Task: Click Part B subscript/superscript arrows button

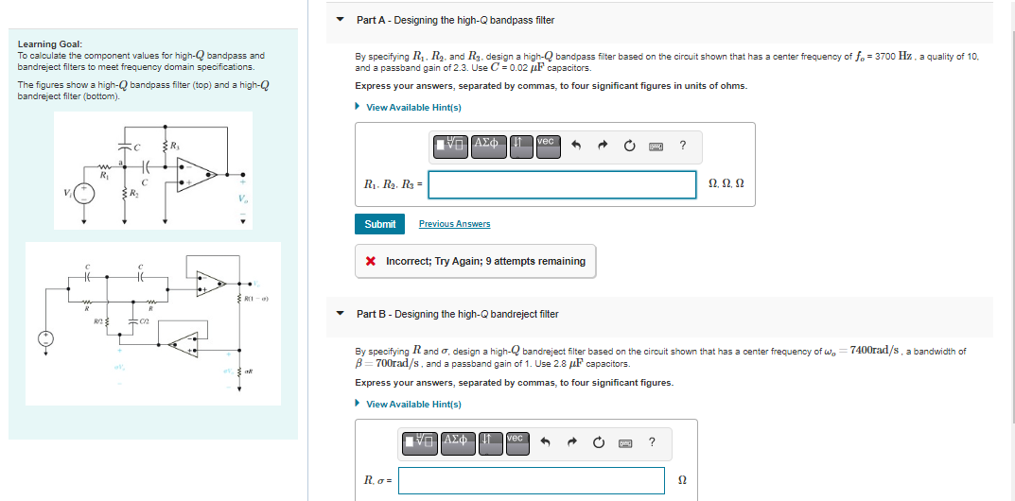Action: [491, 442]
